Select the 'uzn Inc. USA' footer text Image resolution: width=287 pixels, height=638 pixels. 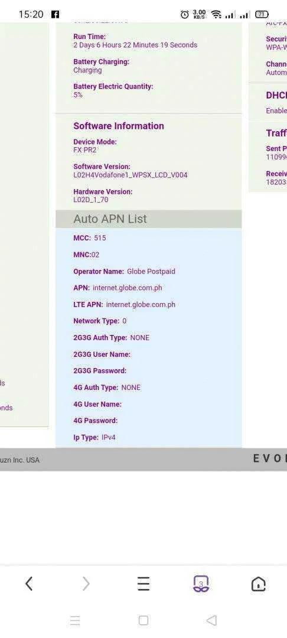click(x=19, y=460)
